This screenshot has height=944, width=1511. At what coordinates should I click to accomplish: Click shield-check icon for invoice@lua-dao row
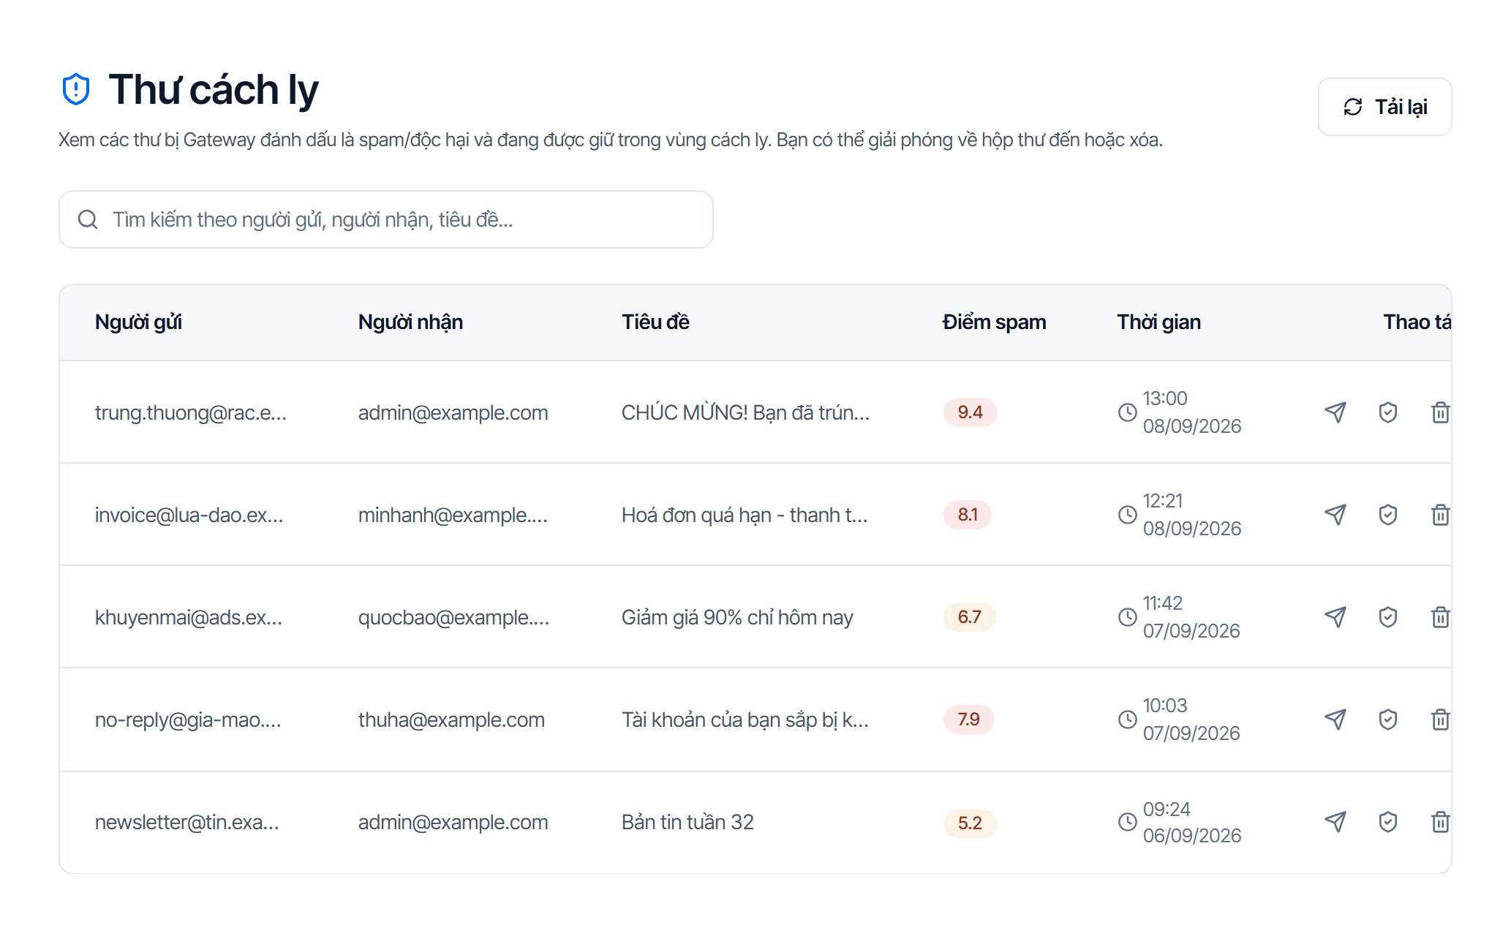[1388, 515]
